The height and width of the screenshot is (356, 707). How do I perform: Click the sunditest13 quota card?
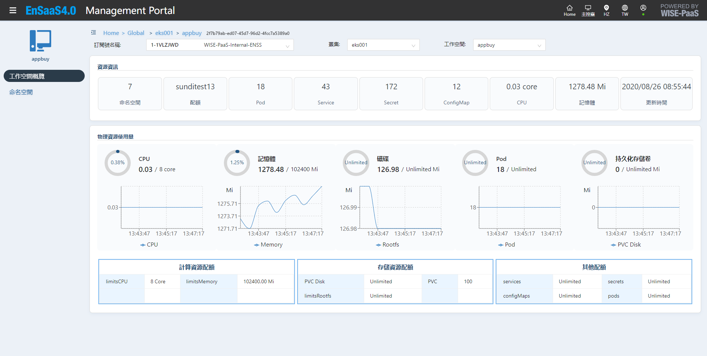195,94
